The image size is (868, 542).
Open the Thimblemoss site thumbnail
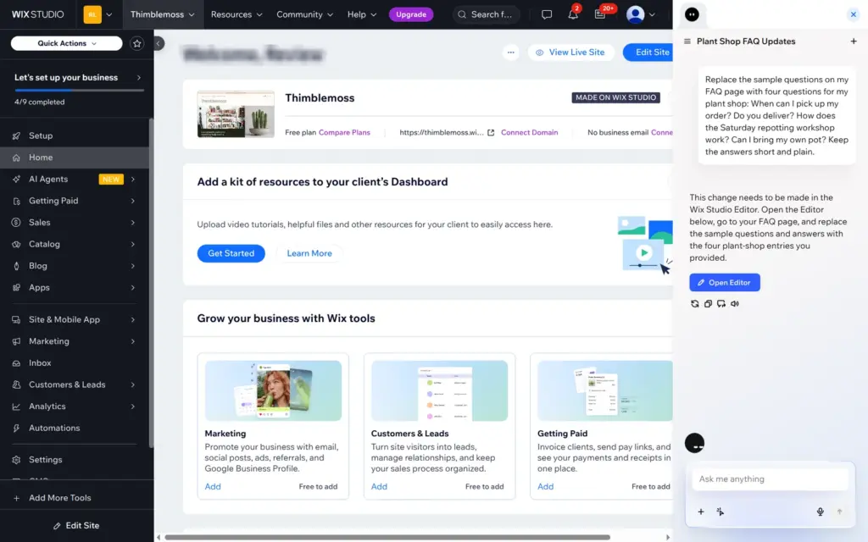click(x=236, y=114)
